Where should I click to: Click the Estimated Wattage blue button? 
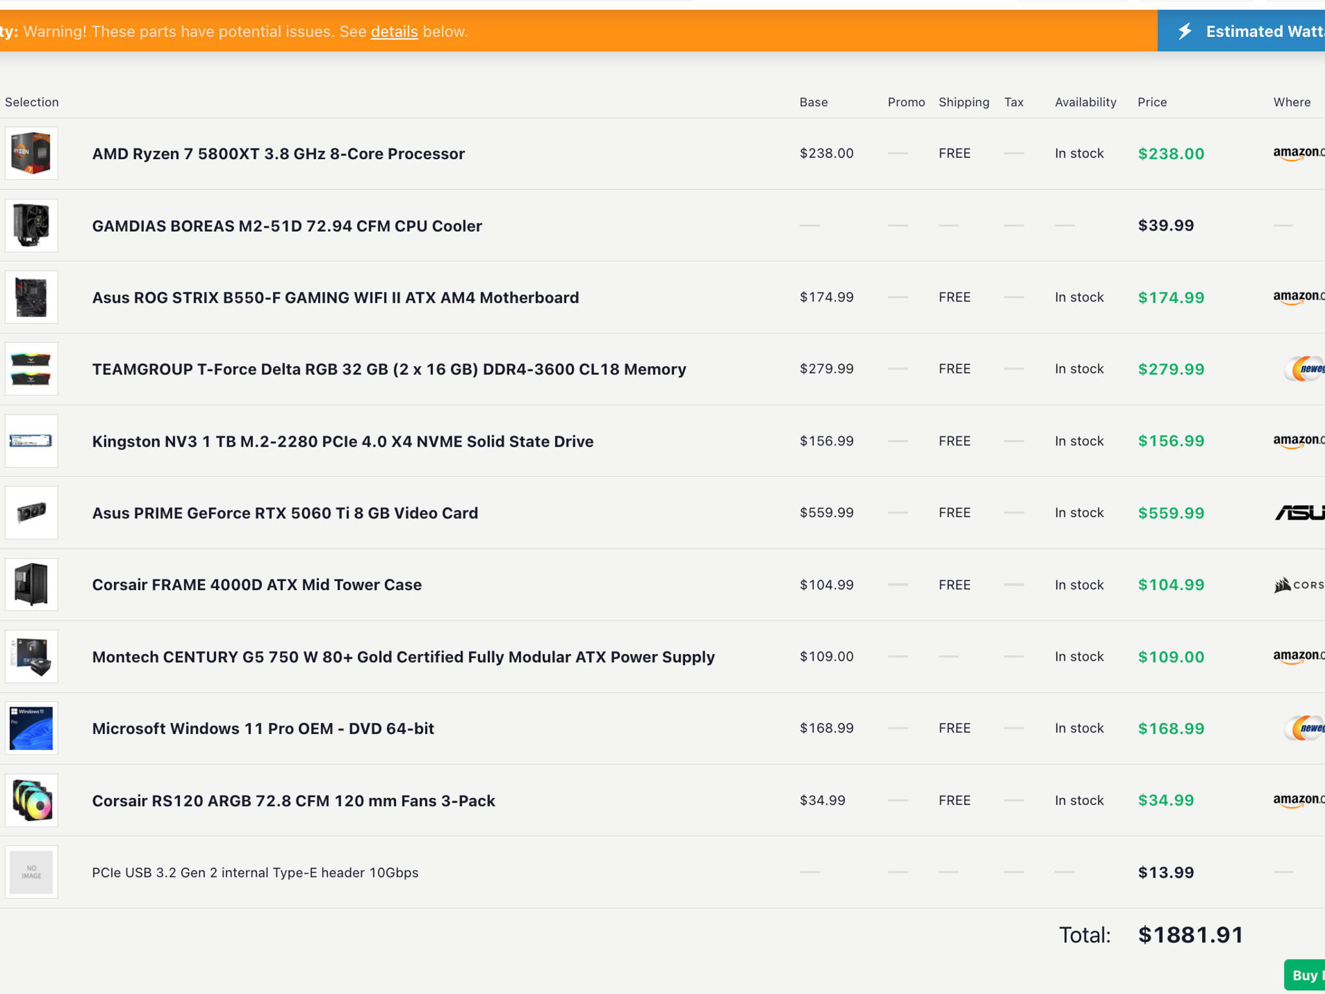(1241, 31)
